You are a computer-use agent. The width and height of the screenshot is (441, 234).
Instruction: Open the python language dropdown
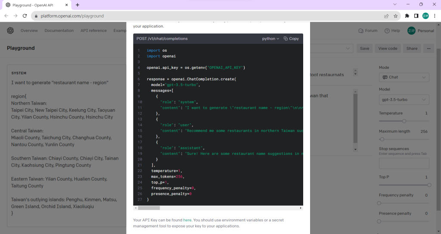(x=270, y=38)
